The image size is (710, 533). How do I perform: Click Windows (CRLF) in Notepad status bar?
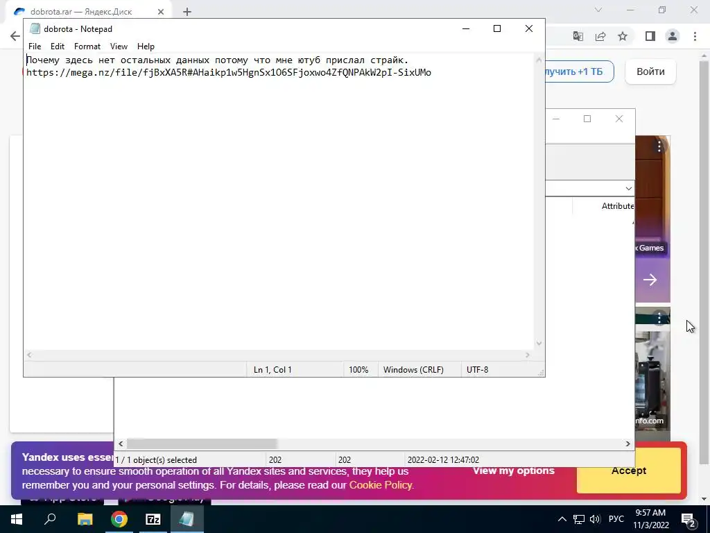click(413, 370)
